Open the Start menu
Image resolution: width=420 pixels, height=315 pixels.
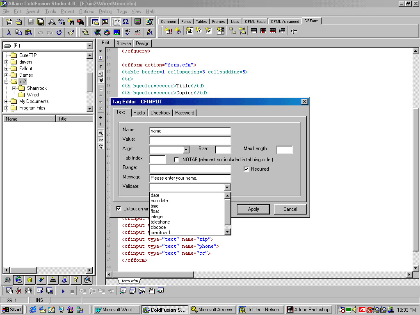click(x=12, y=310)
